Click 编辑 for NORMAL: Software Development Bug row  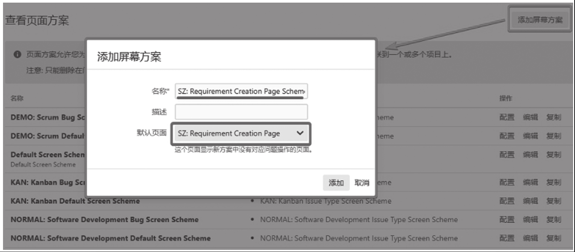click(530, 219)
